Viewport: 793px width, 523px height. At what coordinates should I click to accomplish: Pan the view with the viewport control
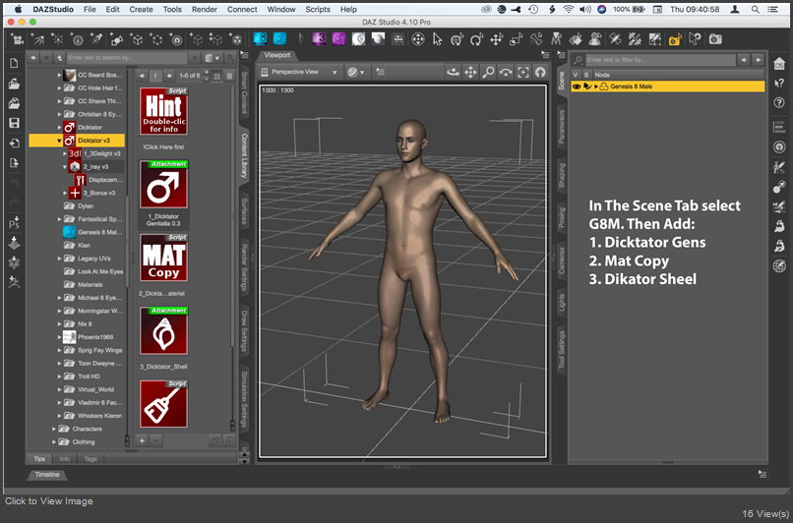click(x=471, y=73)
